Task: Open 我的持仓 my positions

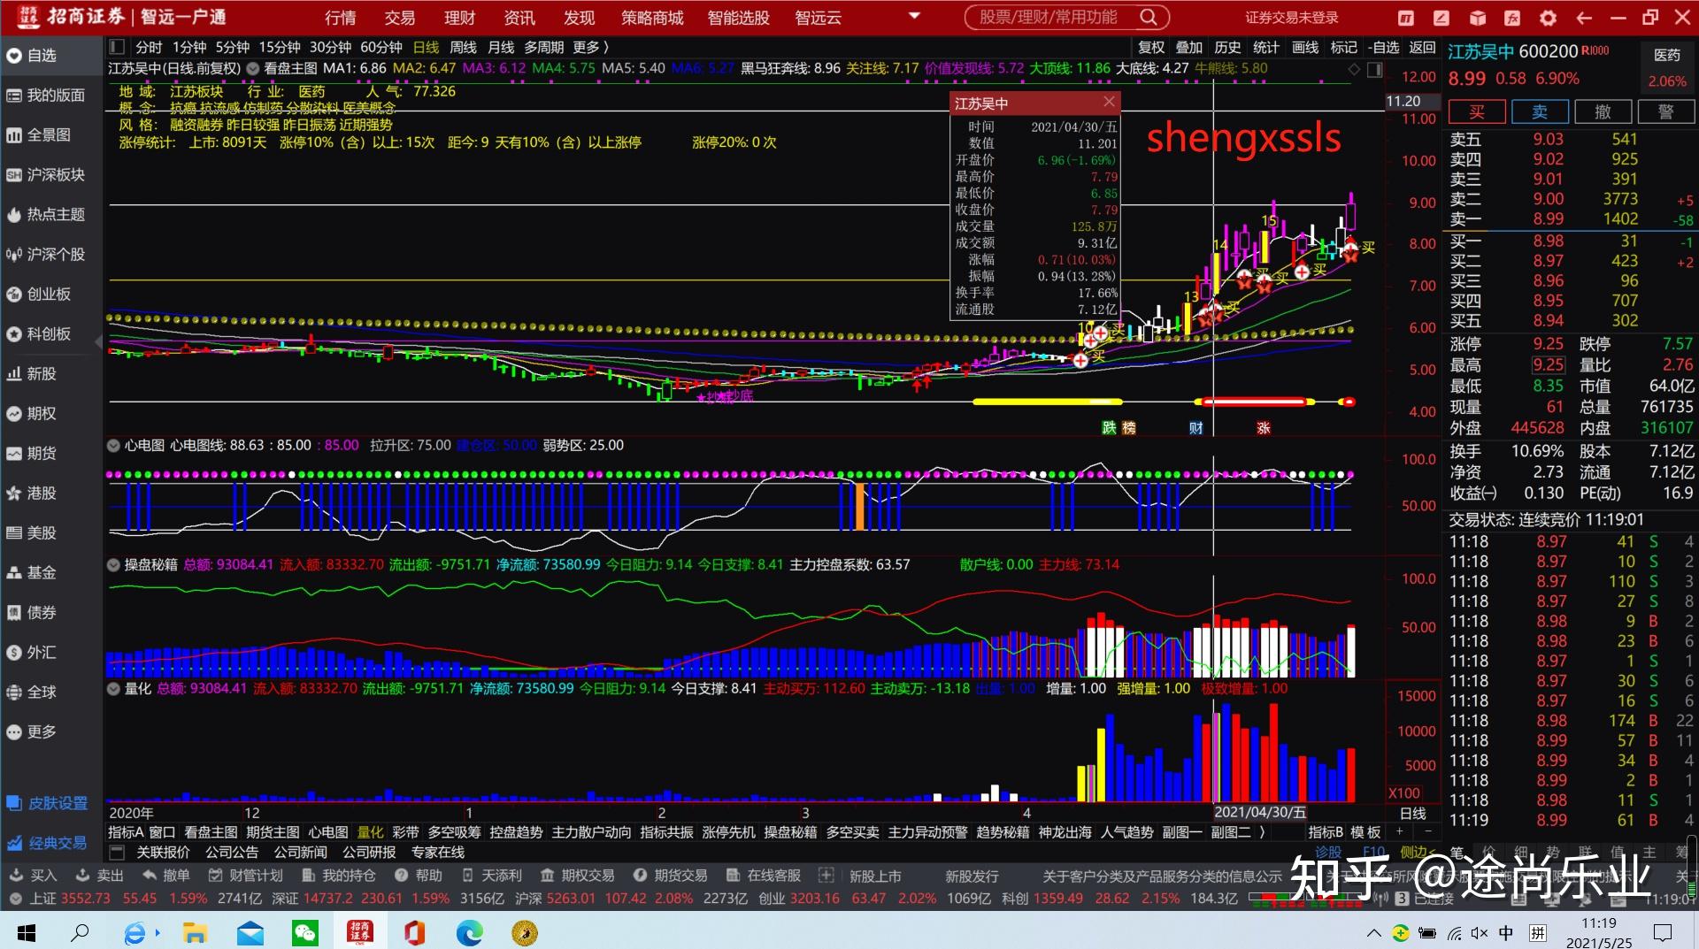Action: tap(339, 876)
